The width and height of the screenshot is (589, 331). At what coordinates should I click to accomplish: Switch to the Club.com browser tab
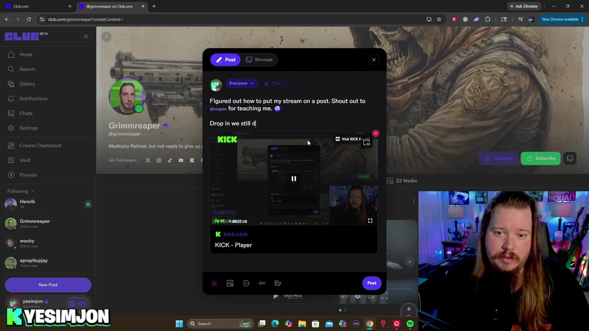(x=38, y=6)
